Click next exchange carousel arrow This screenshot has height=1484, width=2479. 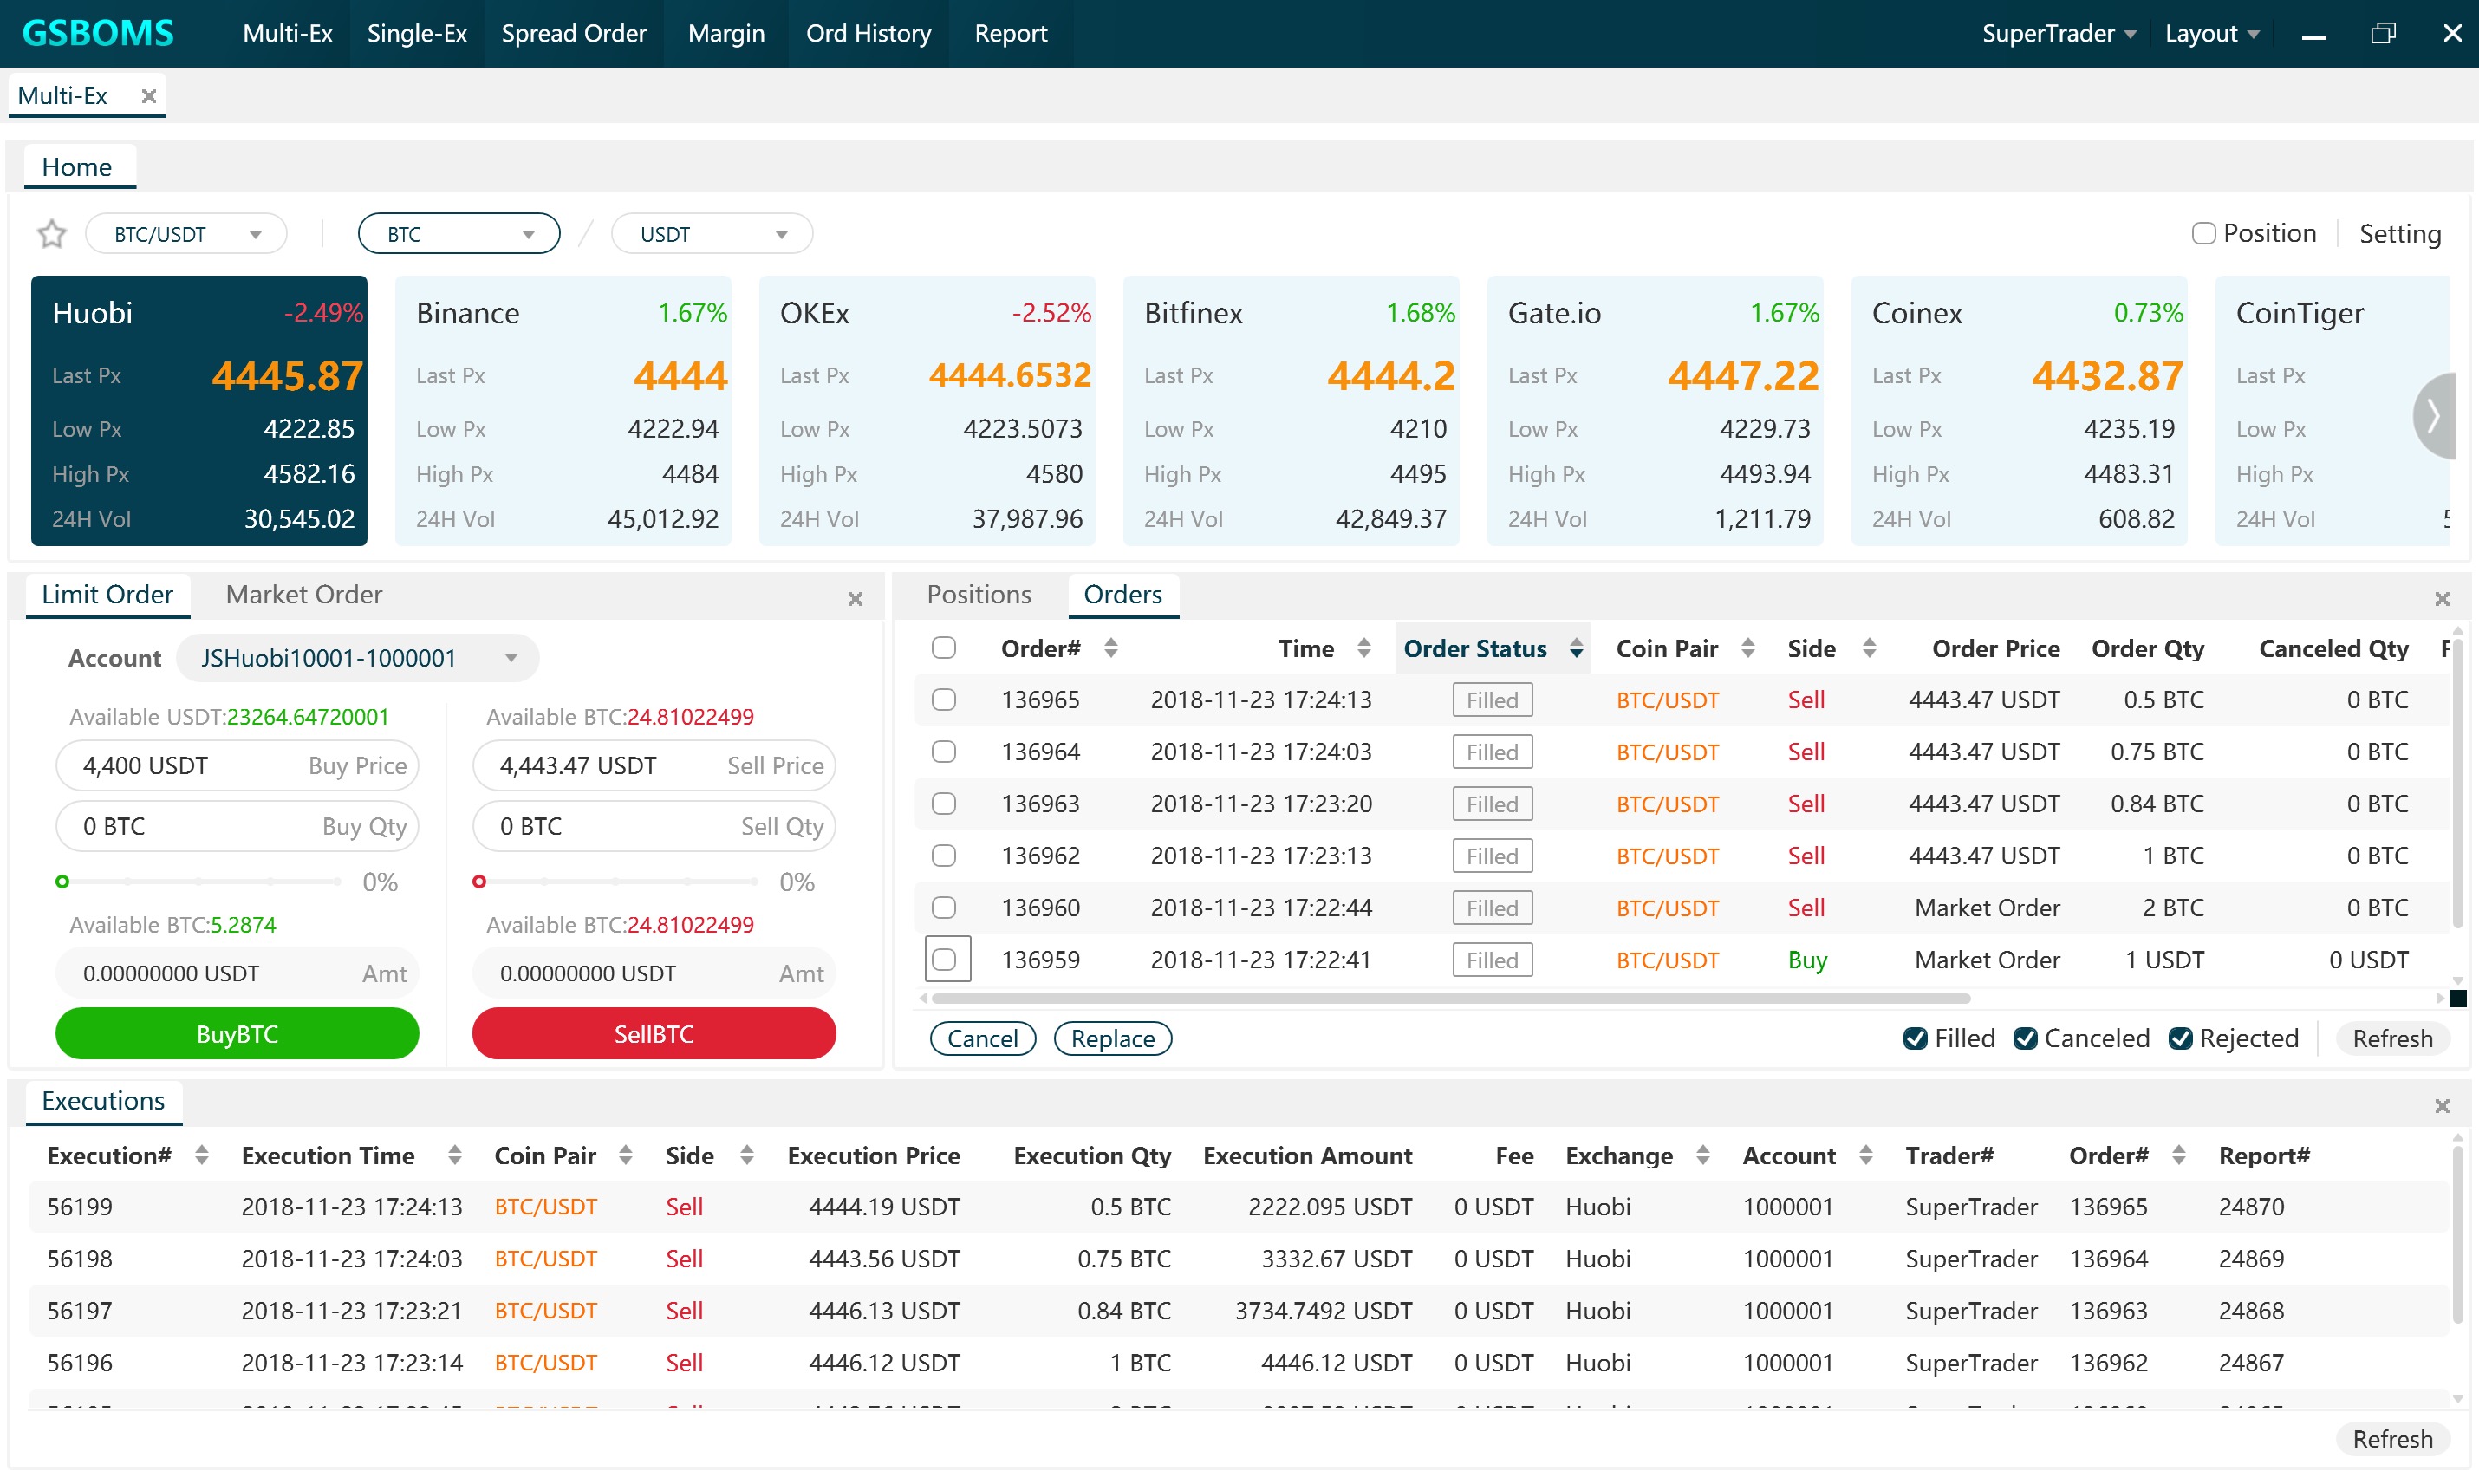click(2435, 415)
